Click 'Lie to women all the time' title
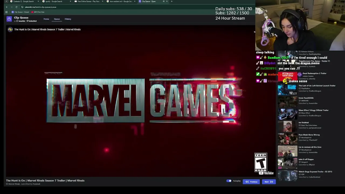Viewport: 345px width, 194px height. 310,147
